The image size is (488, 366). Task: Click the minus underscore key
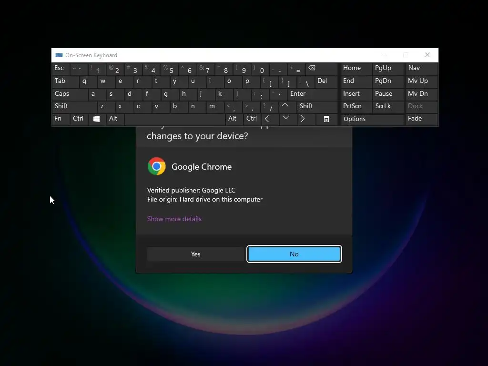coord(279,71)
